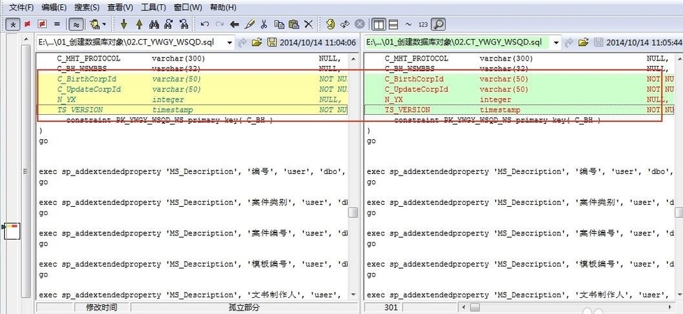Viewport: 683px width, 314px height.
Task: Jump to previous difference with up arrow
Action: pyautogui.click(x=139, y=24)
